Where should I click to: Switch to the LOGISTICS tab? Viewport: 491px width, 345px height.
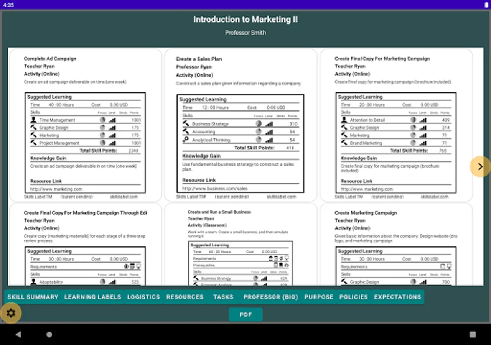(x=143, y=297)
